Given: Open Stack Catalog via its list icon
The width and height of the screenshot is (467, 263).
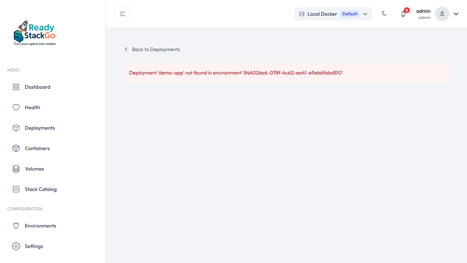Looking at the screenshot, I should [16, 189].
